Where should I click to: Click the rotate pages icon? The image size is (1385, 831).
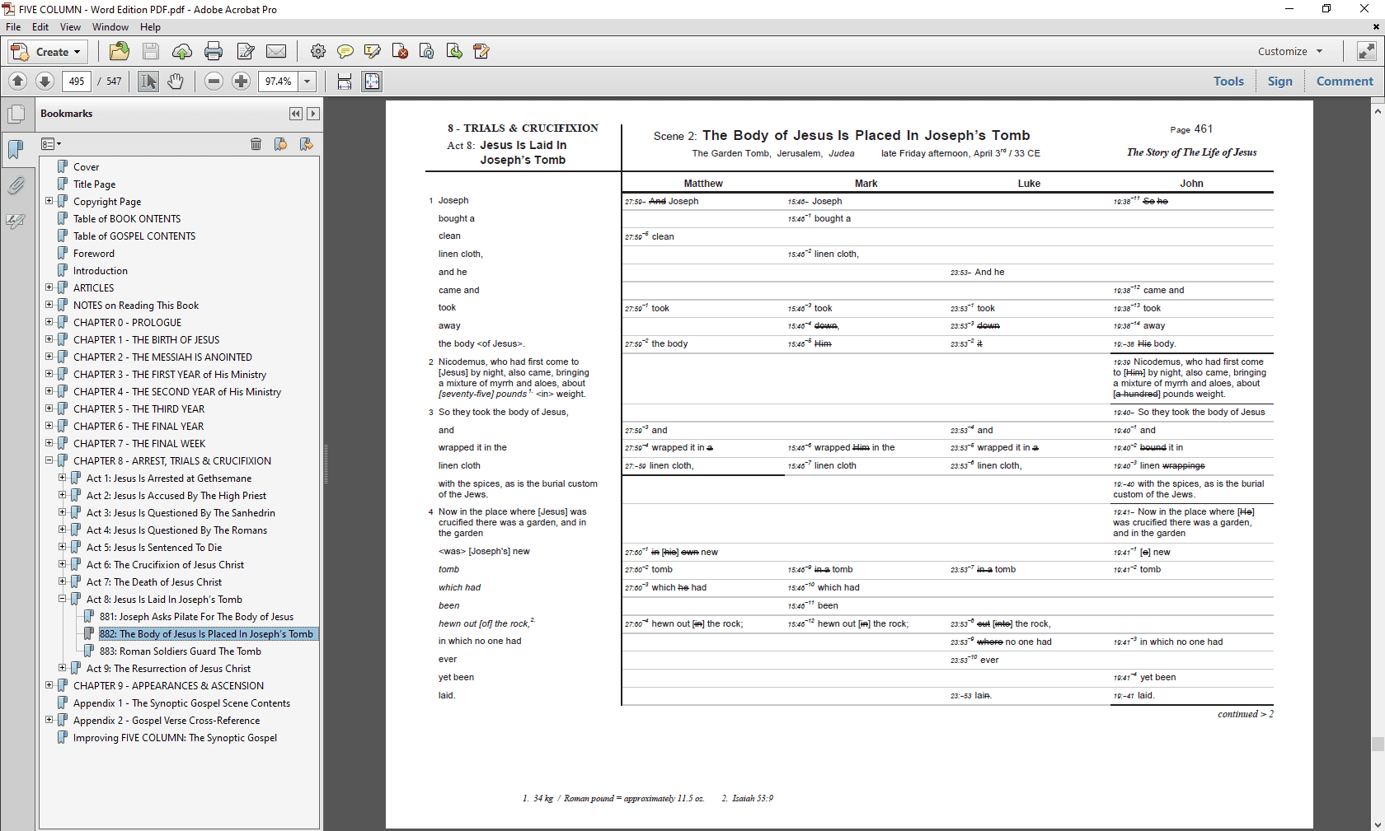coord(427,51)
